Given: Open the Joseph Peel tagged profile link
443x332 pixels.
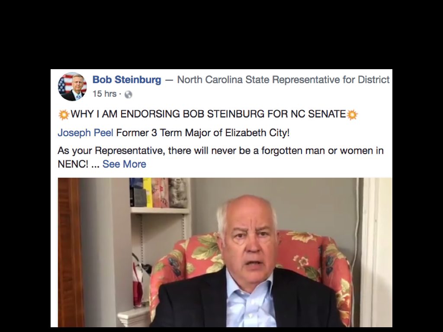Looking at the screenshot, I should point(85,133).
